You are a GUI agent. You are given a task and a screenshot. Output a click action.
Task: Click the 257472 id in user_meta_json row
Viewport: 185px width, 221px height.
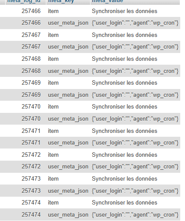31,166
